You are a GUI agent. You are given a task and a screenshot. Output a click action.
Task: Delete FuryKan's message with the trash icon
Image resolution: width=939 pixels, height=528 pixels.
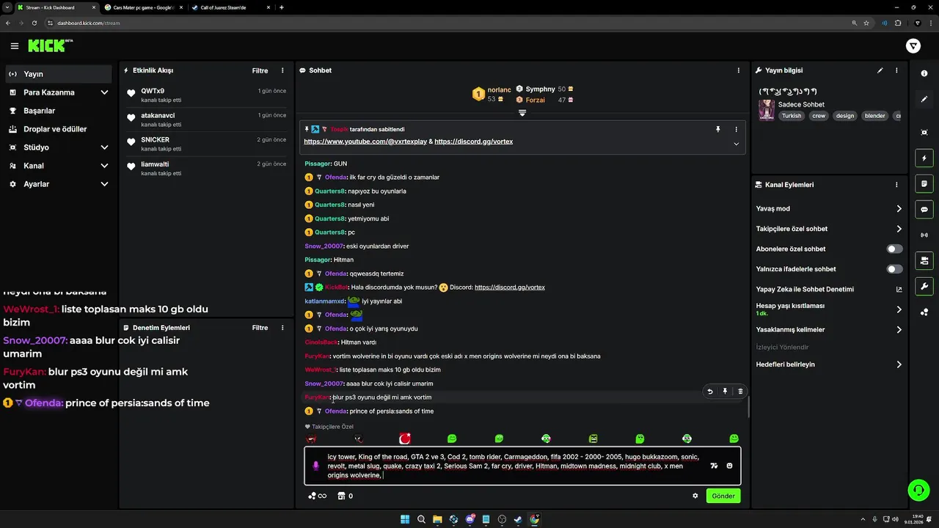click(x=740, y=392)
